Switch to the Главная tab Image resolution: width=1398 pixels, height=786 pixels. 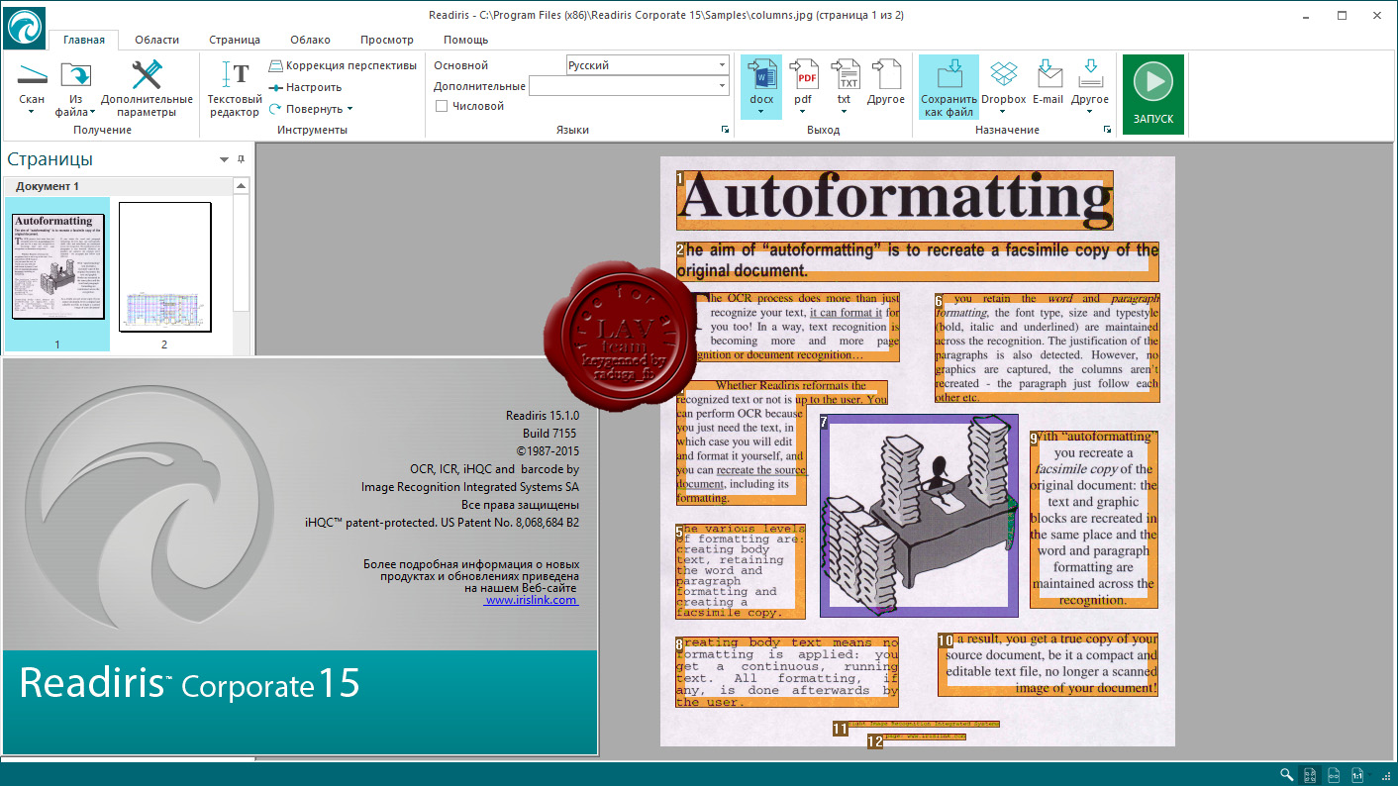[84, 40]
